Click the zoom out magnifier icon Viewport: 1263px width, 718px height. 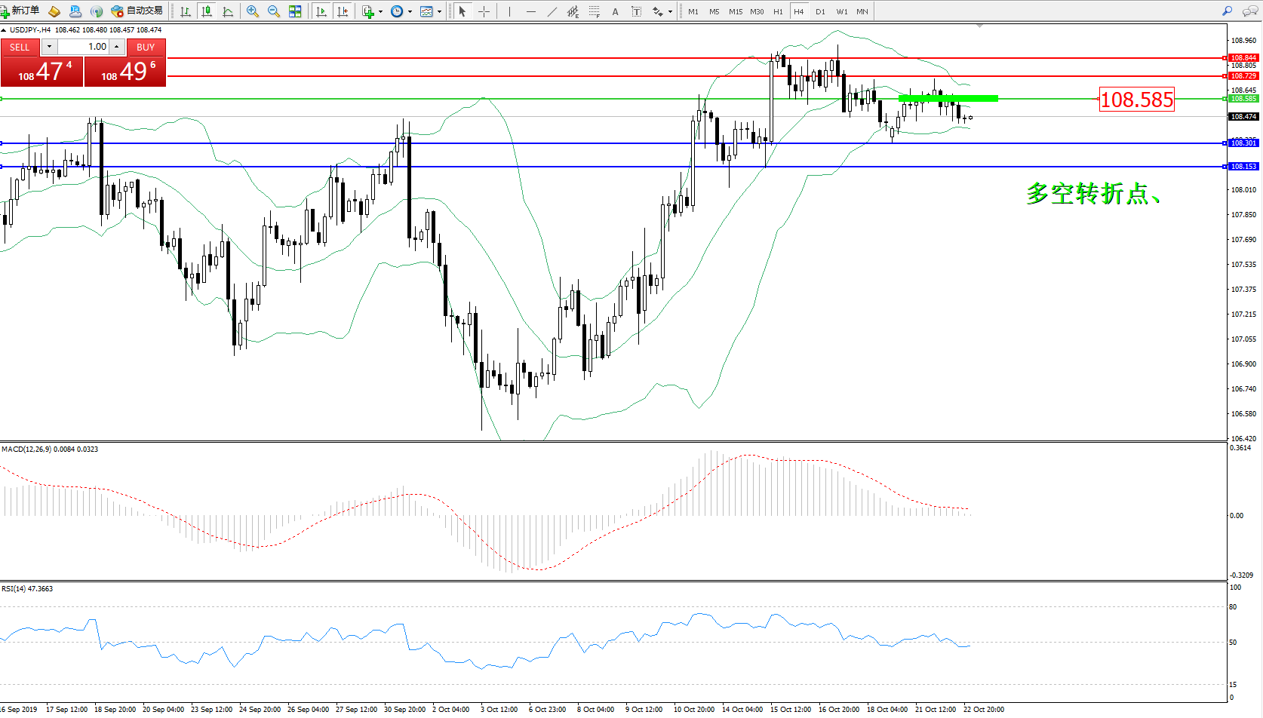pos(273,11)
